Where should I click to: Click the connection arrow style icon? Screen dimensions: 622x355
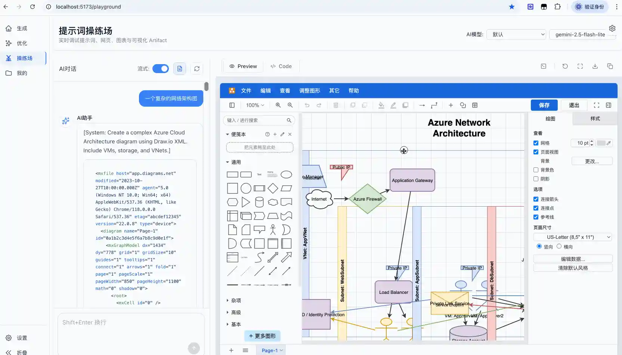pyautogui.click(x=422, y=105)
